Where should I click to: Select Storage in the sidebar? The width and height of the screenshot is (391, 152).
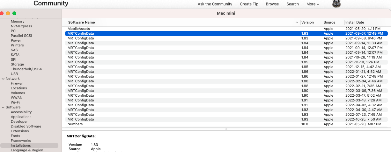tap(17, 64)
